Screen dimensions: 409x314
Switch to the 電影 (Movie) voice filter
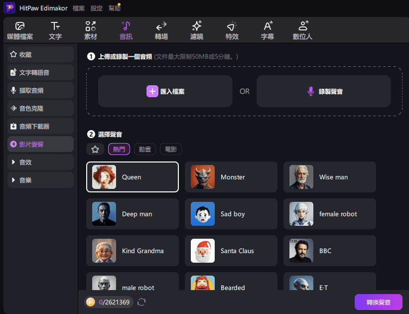(170, 149)
